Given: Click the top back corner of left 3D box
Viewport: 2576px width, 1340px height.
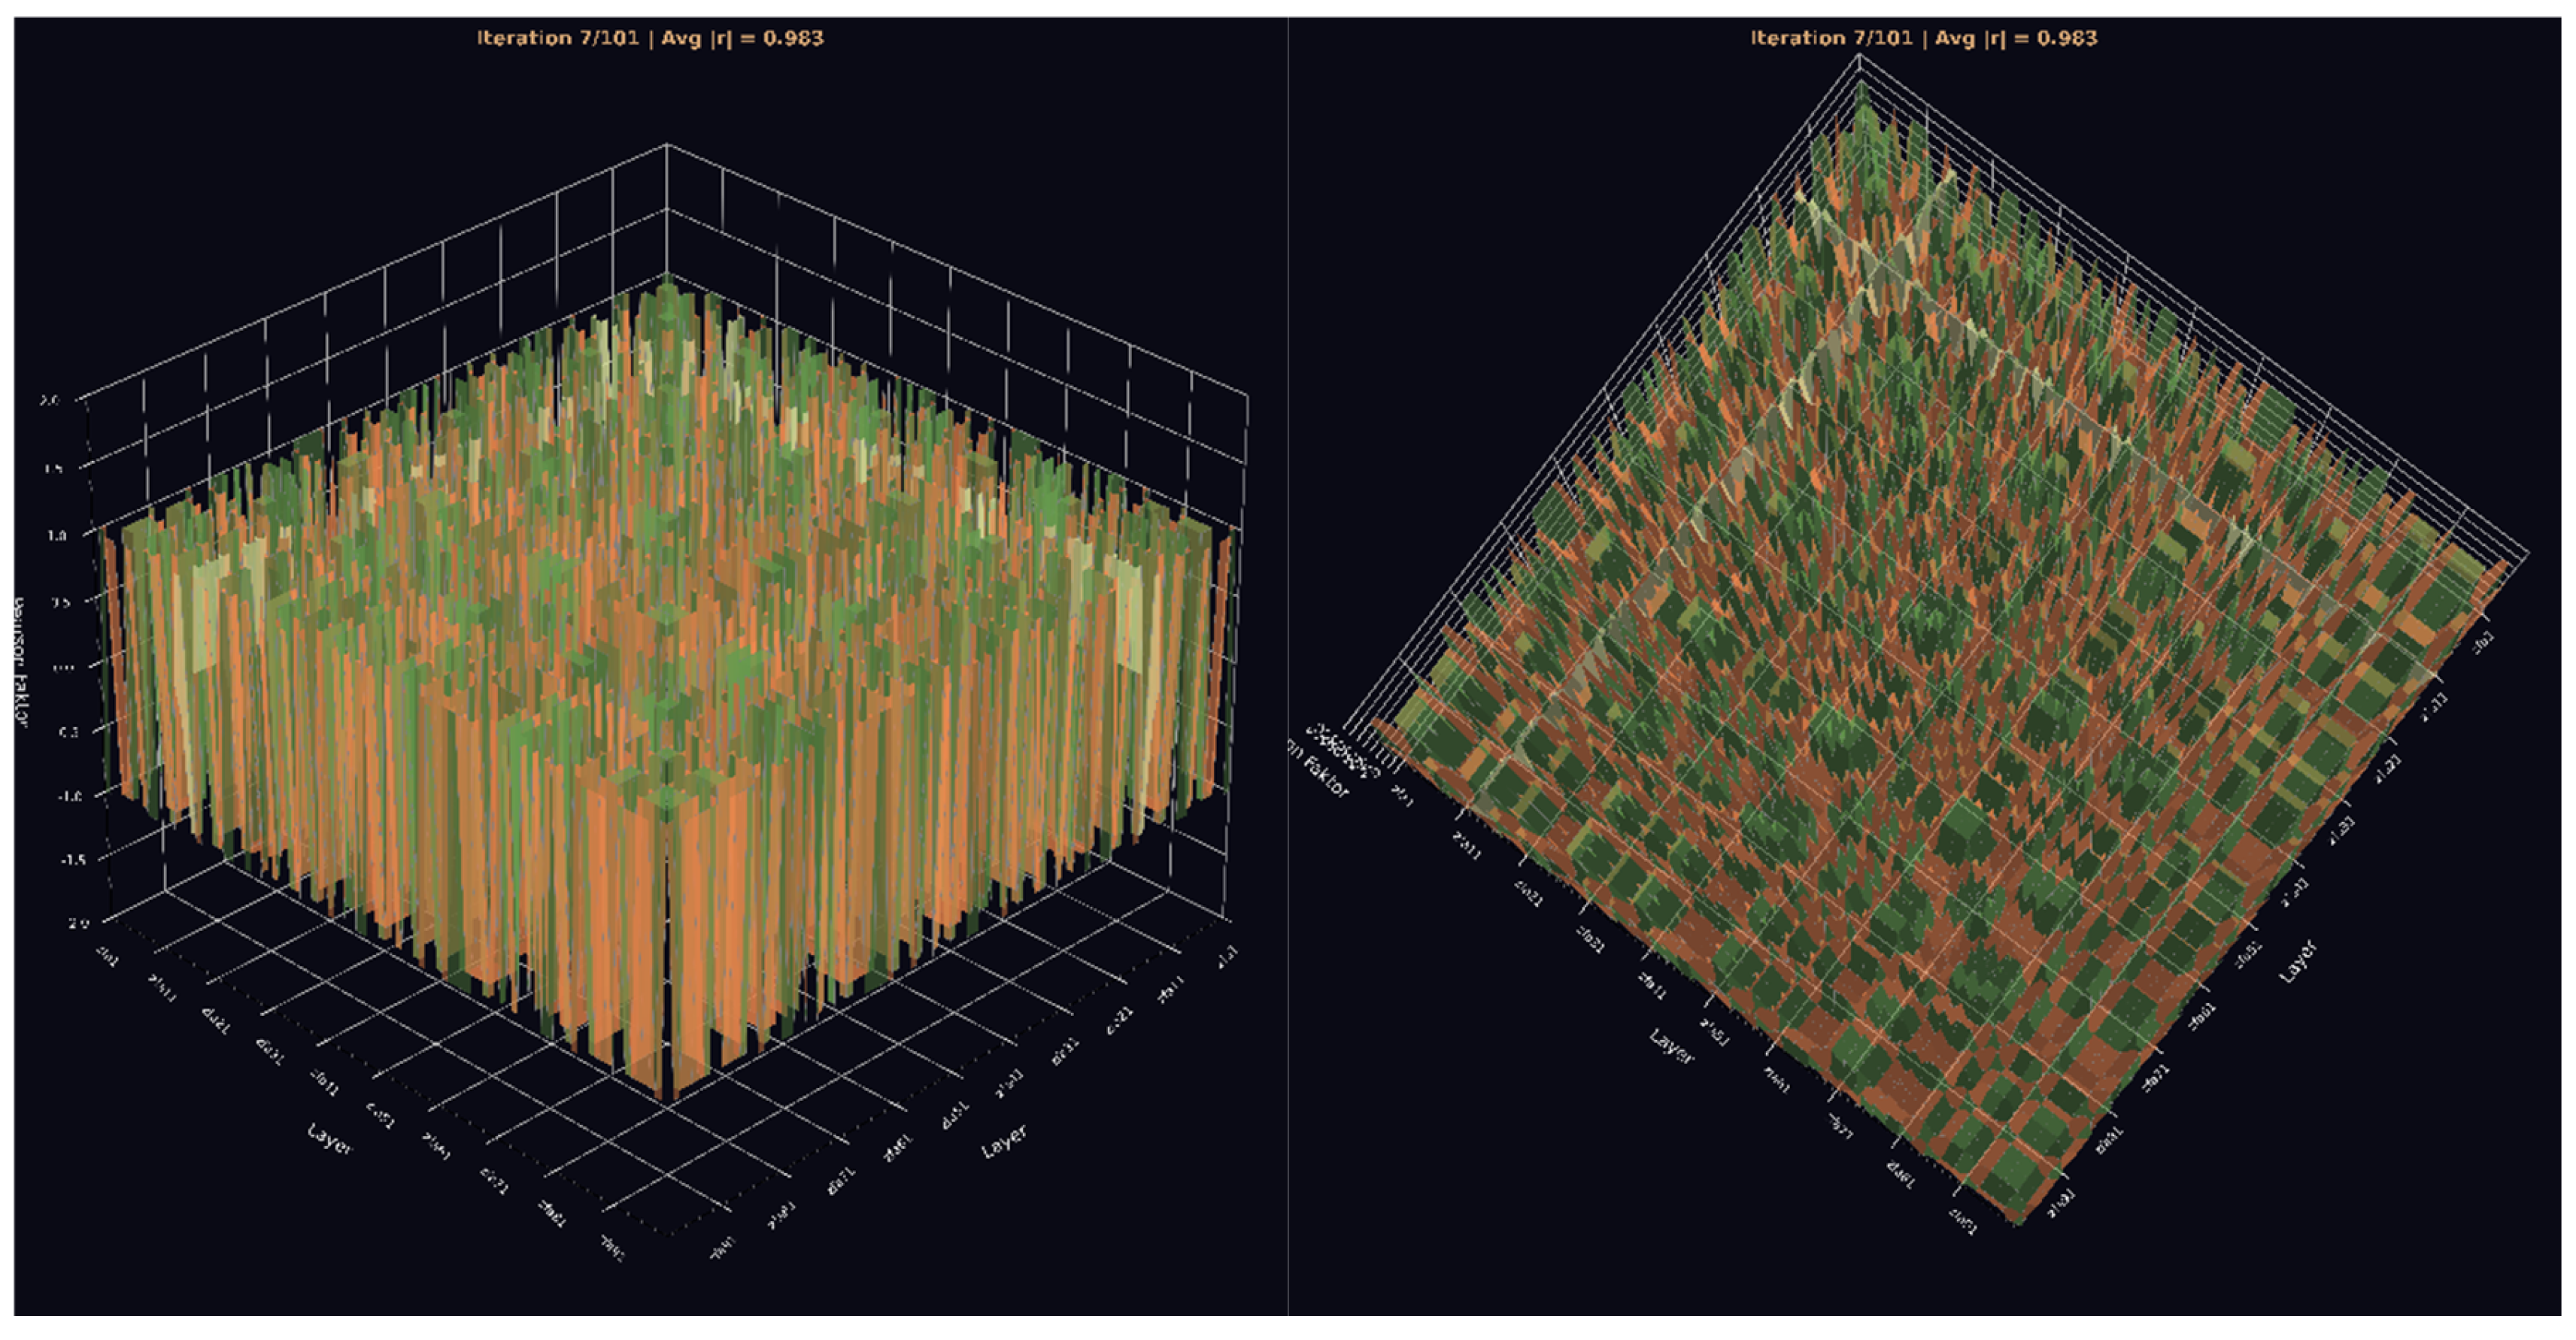Looking at the screenshot, I should pyautogui.click(x=667, y=145).
